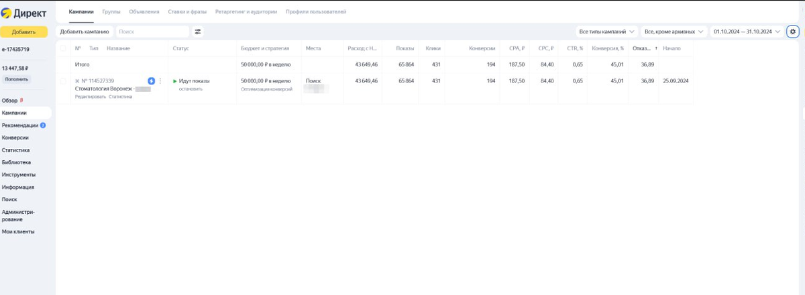Viewport: 805px width, 295px height.
Task: Click the Рекомендации notification badge 2
Action: click(43, 125)
